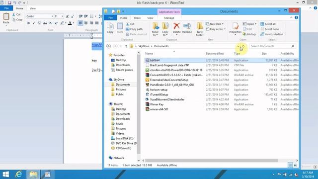
Task: Sort files by Date modified header
Action: 215,54
